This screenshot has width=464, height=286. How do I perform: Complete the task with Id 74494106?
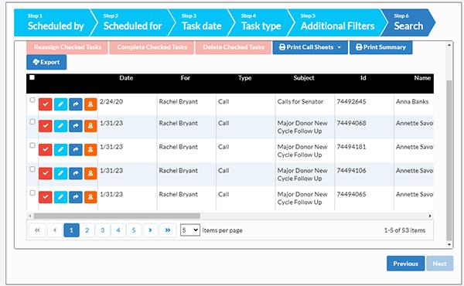point(46,173)
